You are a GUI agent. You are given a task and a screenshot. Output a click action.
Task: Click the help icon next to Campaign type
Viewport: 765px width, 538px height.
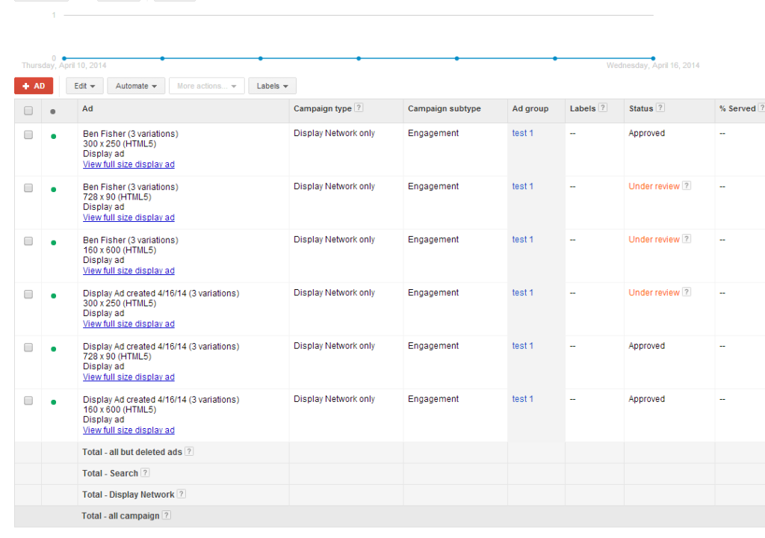pos(359,108)
